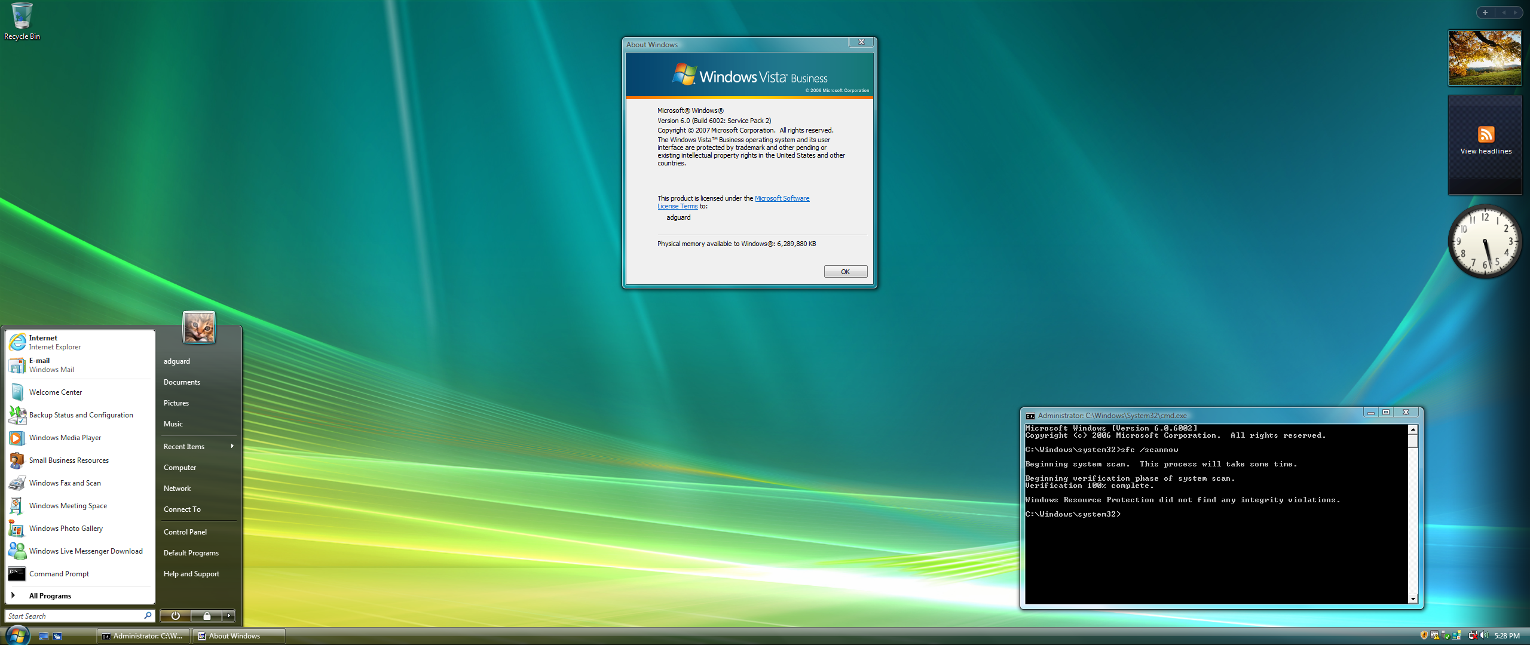Viewport: 1530px width, 645px height.
Task: Click View headlines in feed gadget
Action: [x=1486, y=152]
